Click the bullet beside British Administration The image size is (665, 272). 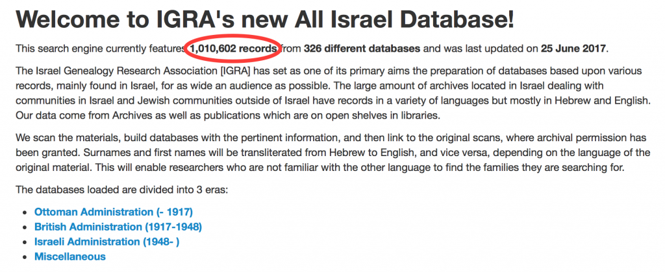click(x=25, y=227)
